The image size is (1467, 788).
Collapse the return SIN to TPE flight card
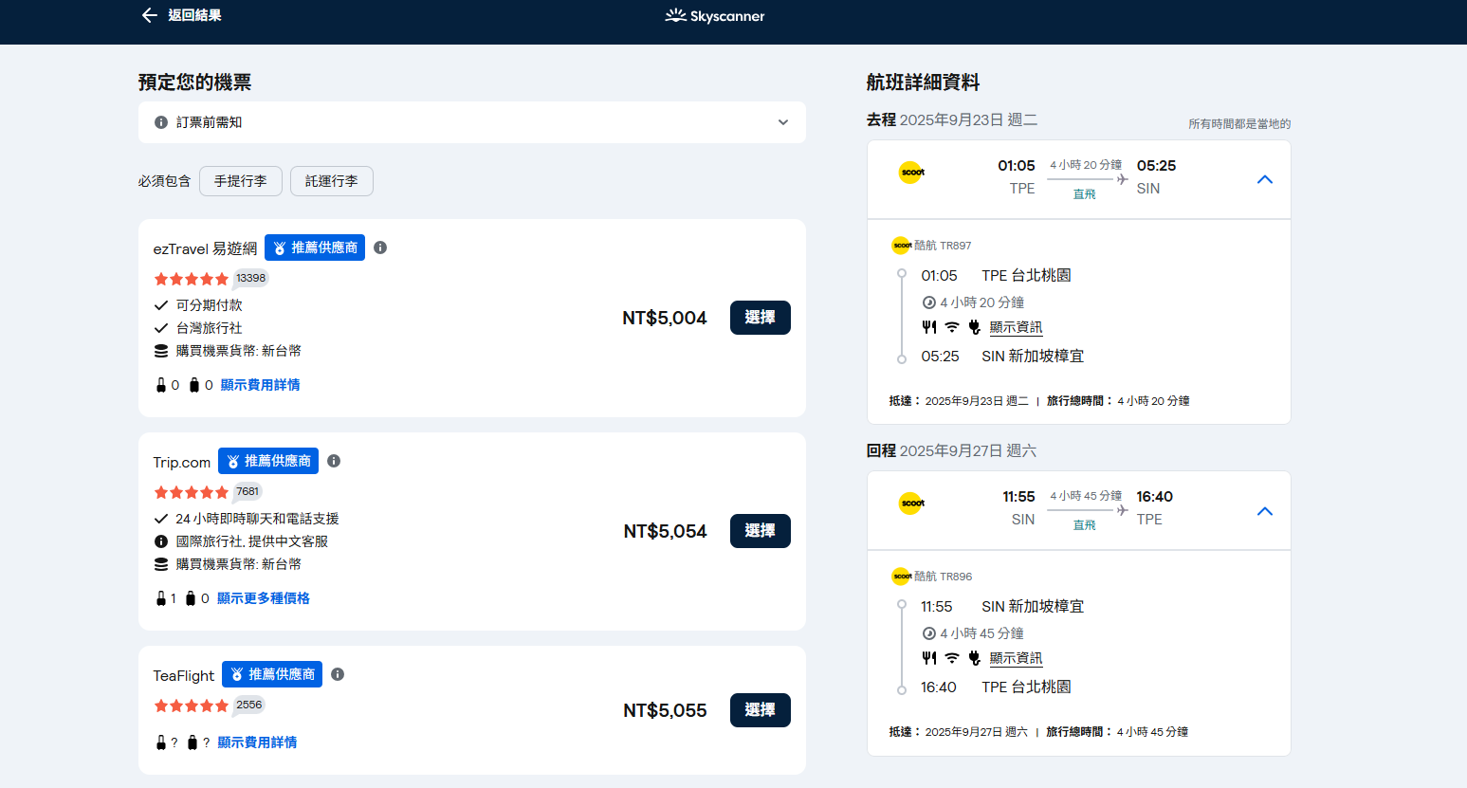pos(1264,511)
